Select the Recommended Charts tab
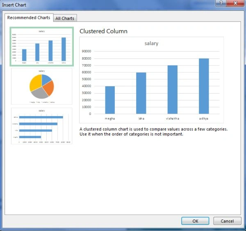Image resolution: width=246 pixels, height=231 pixels. coord(29,18)
